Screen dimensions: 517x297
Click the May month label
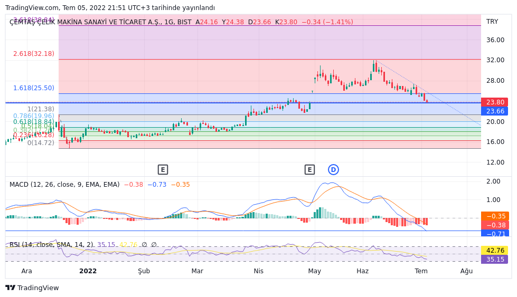[x=315, y=271]
